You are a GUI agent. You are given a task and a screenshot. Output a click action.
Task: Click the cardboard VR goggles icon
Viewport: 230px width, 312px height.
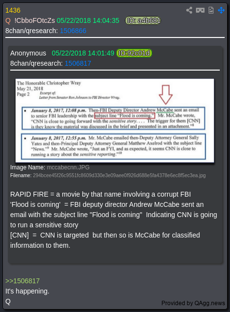(x=200, y=10)
